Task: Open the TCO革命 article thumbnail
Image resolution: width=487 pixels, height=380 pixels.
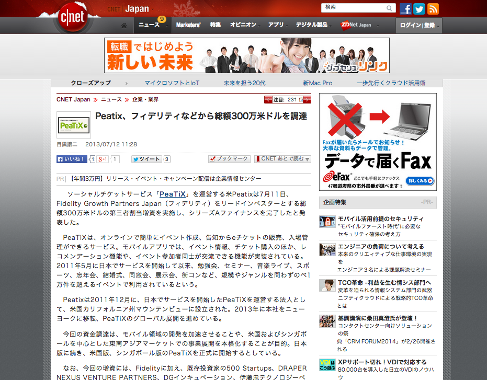Action: tap(327, 285)
